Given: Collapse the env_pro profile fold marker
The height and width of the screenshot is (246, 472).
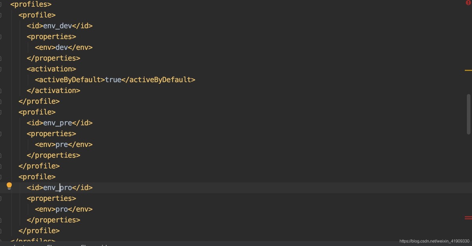Looking at the screenshot, I should coord(1,177).
